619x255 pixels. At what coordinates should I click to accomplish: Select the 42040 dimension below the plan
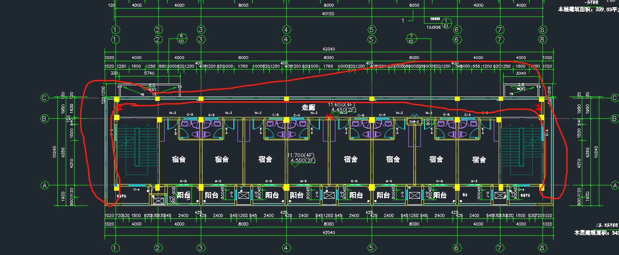[329, 233]
